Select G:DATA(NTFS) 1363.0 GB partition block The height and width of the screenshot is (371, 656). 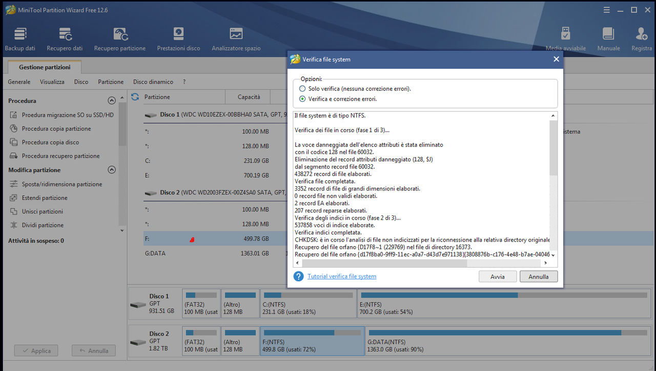coord(508,341)
